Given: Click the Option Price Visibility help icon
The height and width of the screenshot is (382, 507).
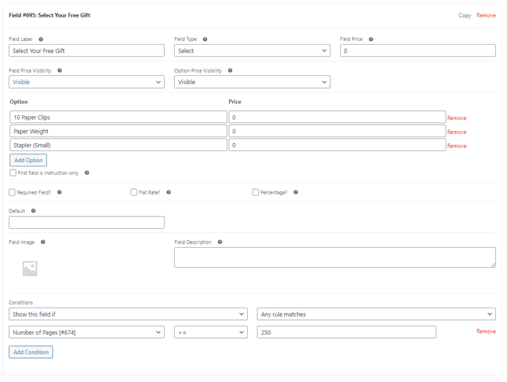Looking at the screenshot, I should (230, 70).
